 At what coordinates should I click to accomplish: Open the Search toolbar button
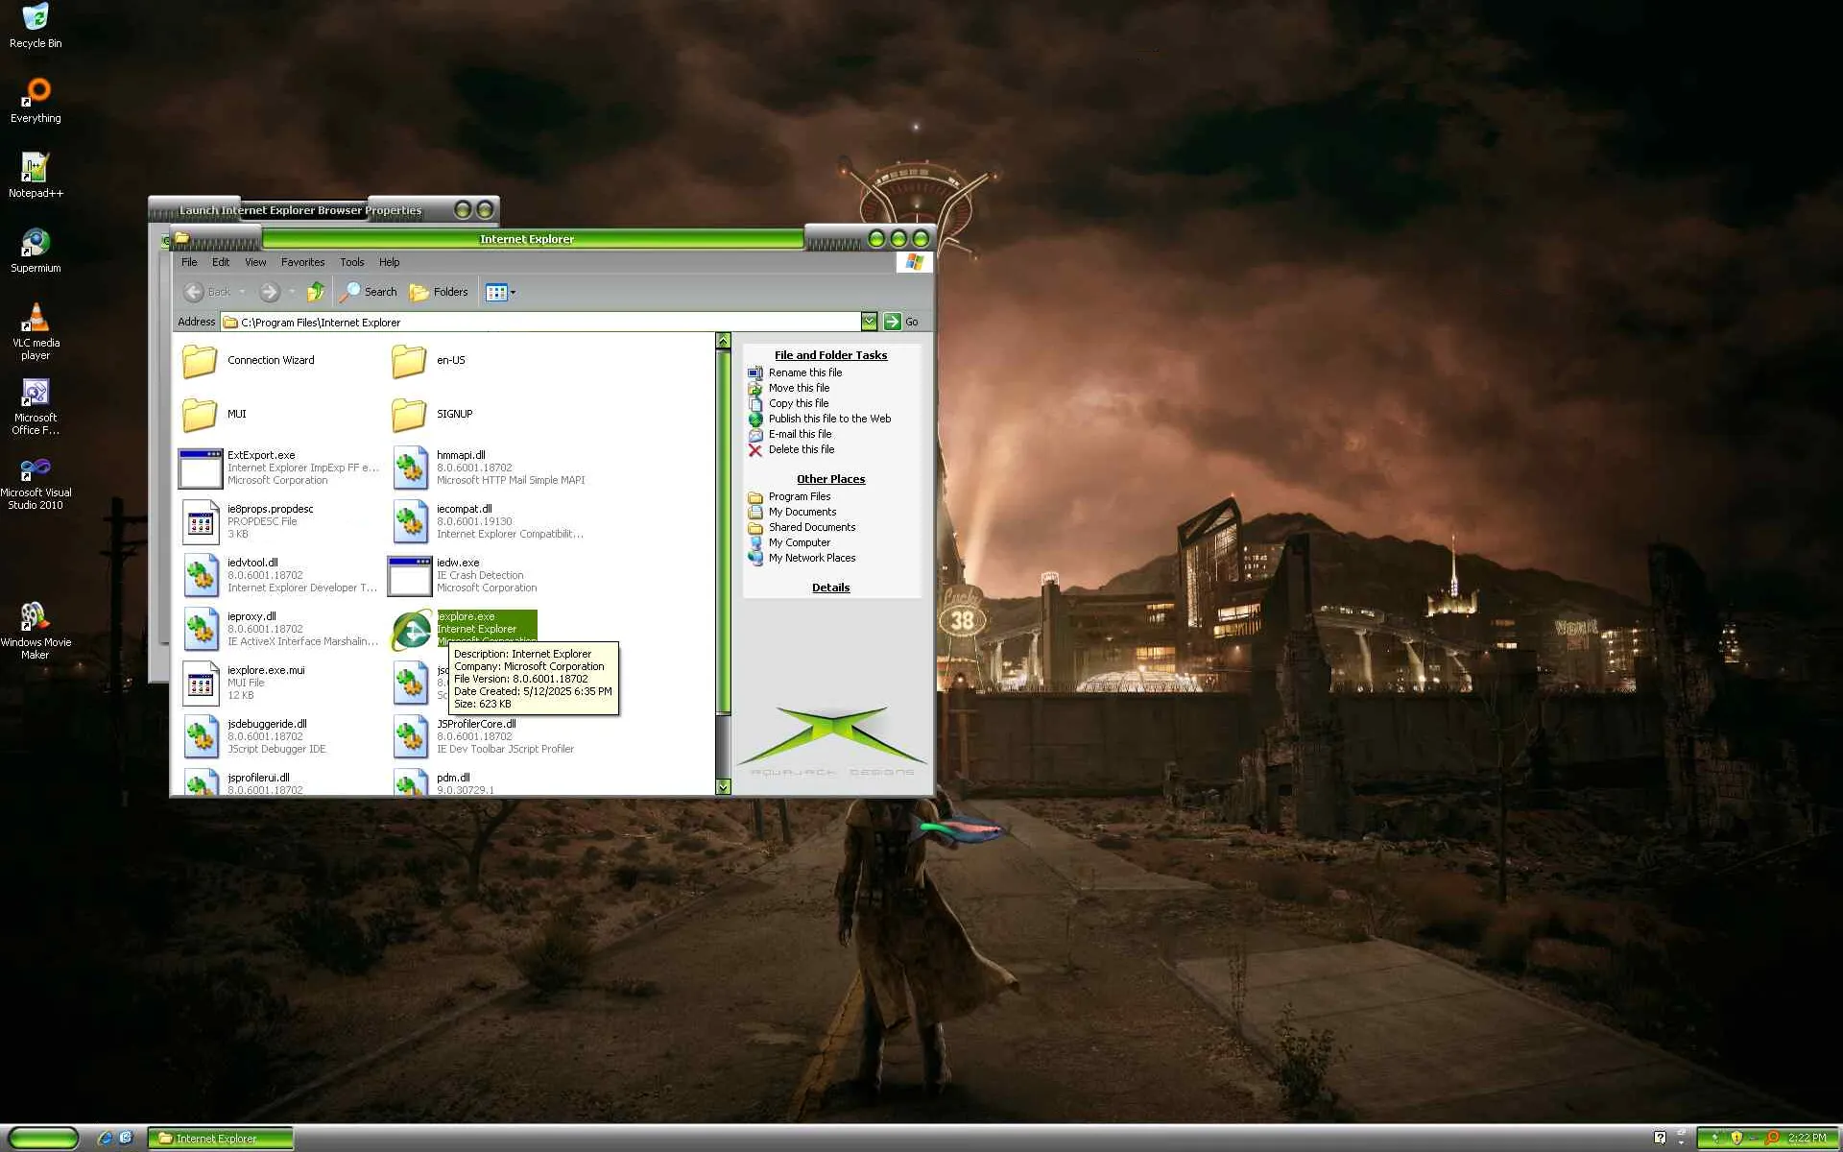(x=369, y=292)
